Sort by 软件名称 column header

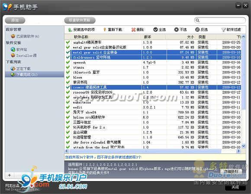[106, 37]
